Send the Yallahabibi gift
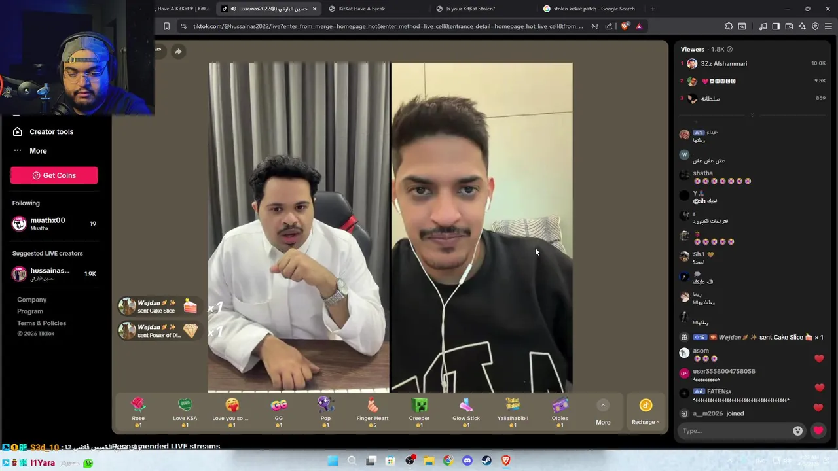The height and width of the screenshot is (471, 838). point(513,412)
